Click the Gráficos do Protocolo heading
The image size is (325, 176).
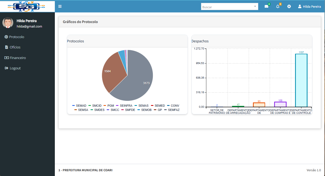click(x=80, y=22)
